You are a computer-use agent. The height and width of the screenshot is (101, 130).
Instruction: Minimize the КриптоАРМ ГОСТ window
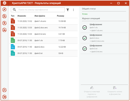(111, 3)
